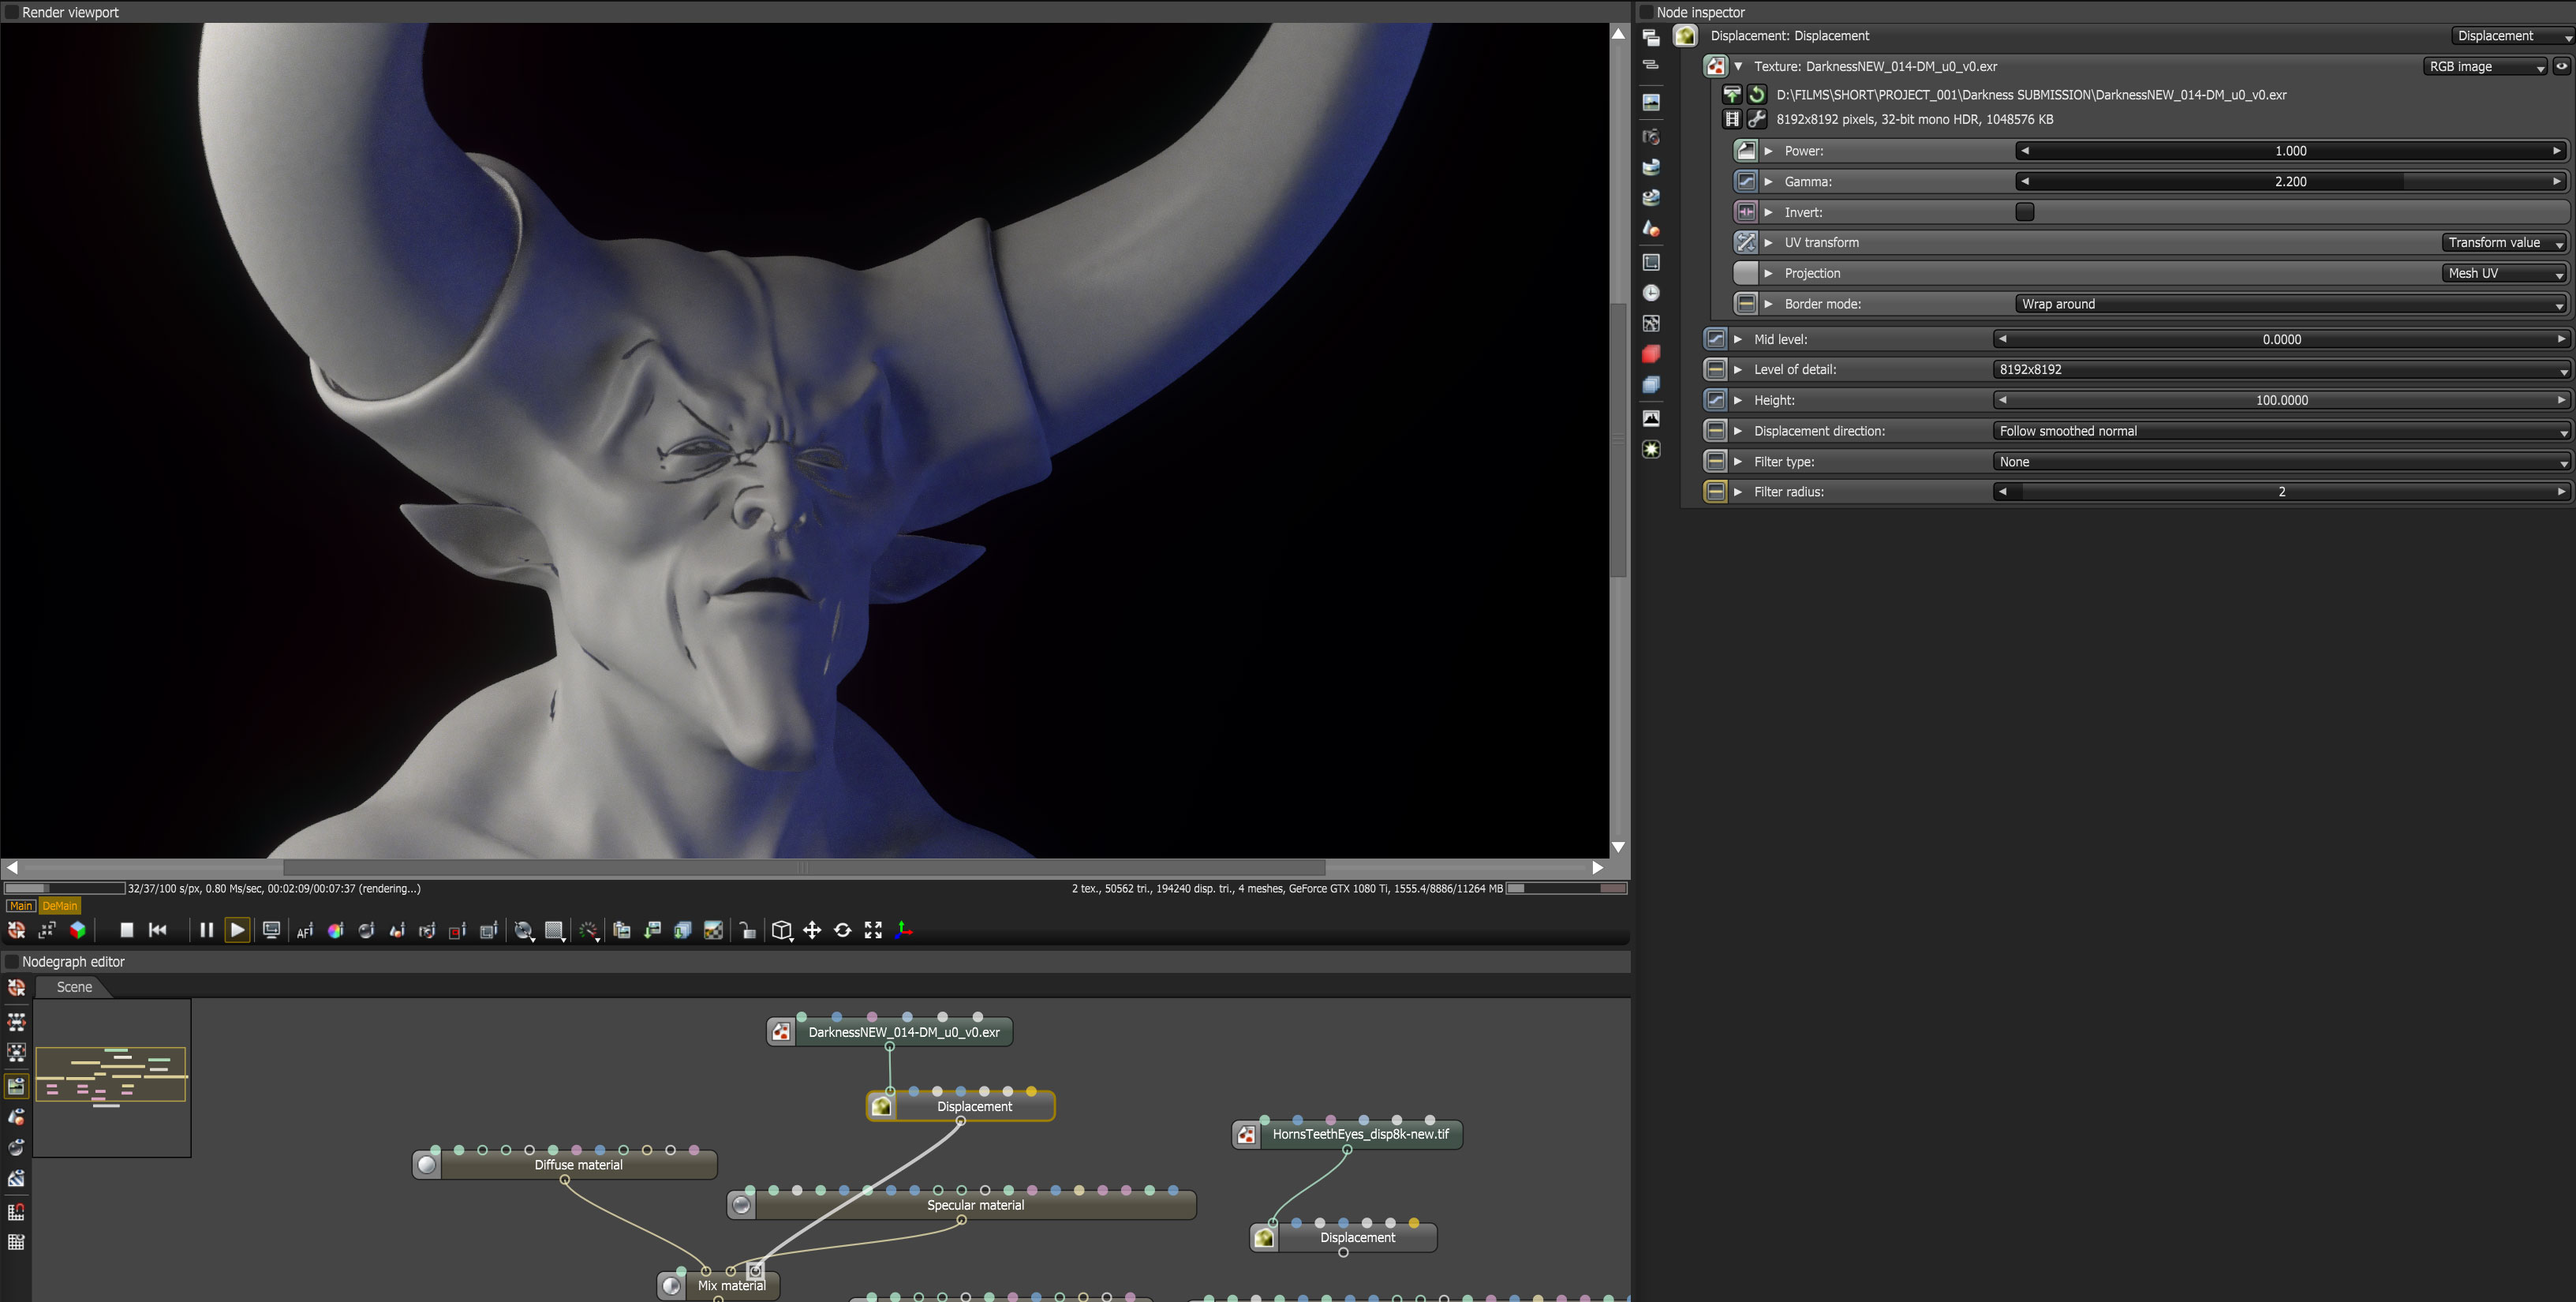Click the HornsTeethEyes_disp8k-new.tif node
The width and height of the screenshot is (2576, 1302).
tap(1359, 1134)
